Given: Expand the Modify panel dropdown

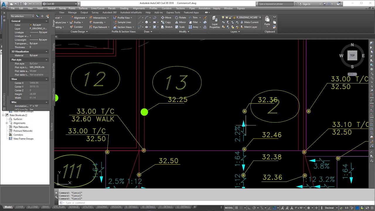Looking at the screenshot, I should tap(184, 32).
